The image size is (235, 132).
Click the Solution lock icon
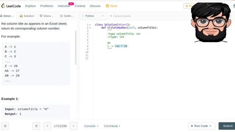click(21, 16)
